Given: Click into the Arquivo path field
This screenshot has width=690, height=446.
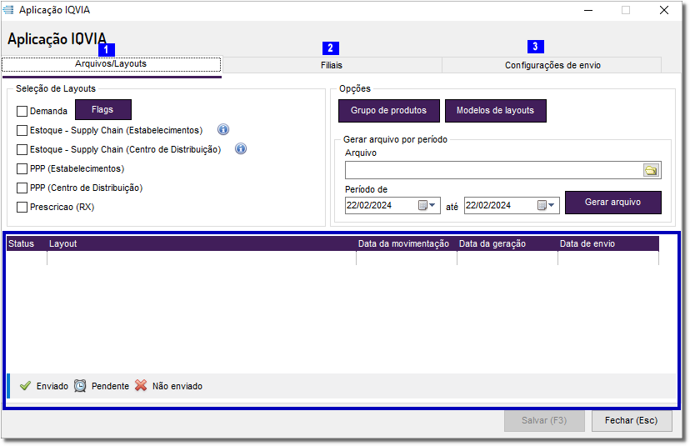Looking at the screenshot, I should [493, 170].
